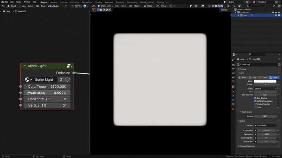
Task: Click the ColorTemp value field in node
Action: [47, 87]
